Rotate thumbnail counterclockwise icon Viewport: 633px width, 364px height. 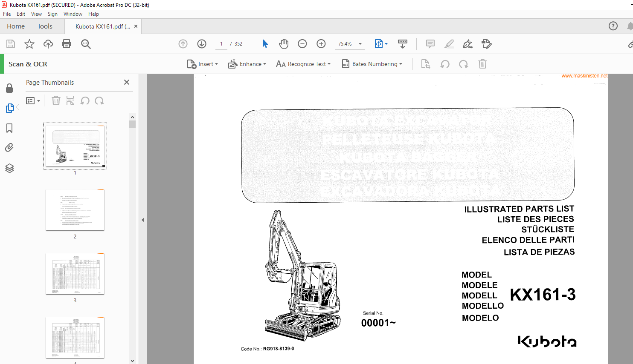pyautogui.click(x=85, y=100)
